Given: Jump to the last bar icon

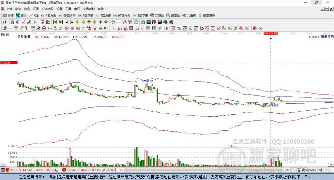Looking at the screenshot, I should coord(61,22).
